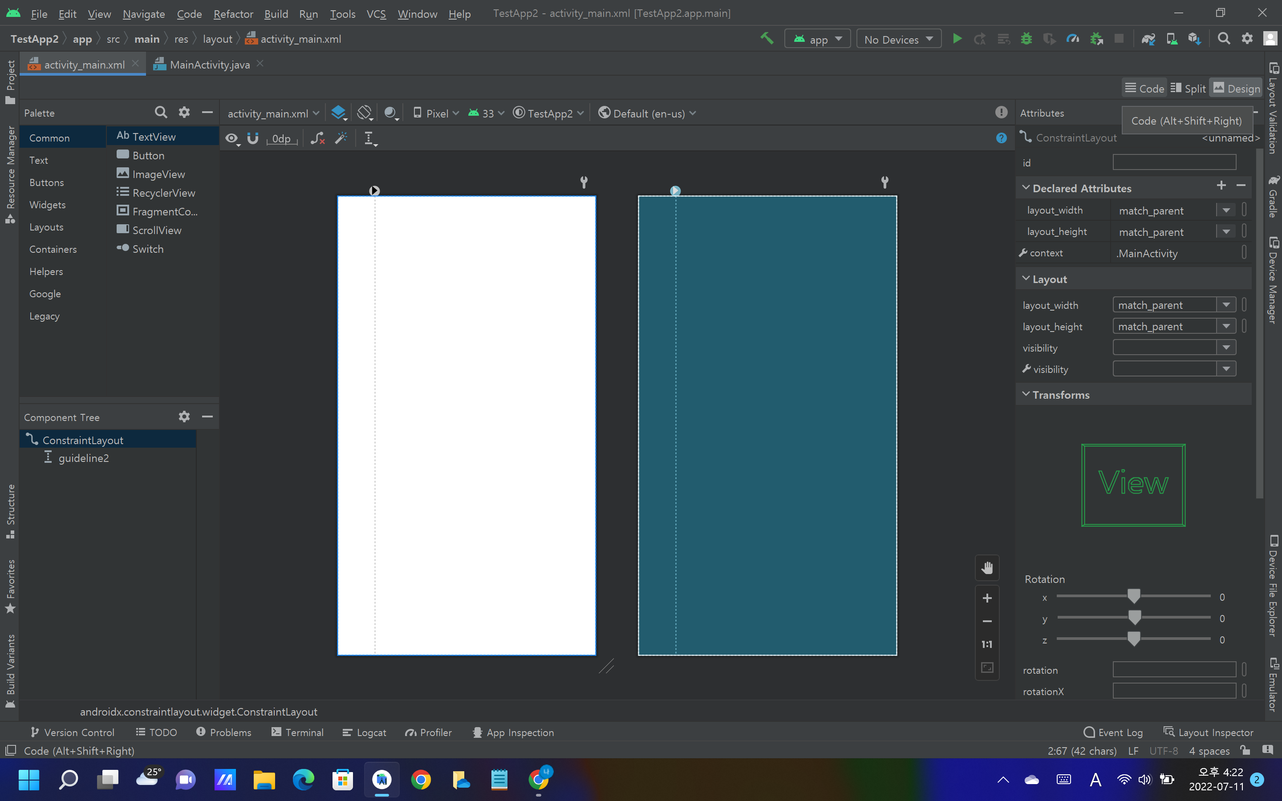
Task: Click the Make Project hammer icon
Action: click(767, 39)
